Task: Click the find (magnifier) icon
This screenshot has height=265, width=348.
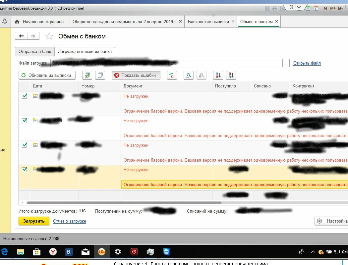Action: 189,75
